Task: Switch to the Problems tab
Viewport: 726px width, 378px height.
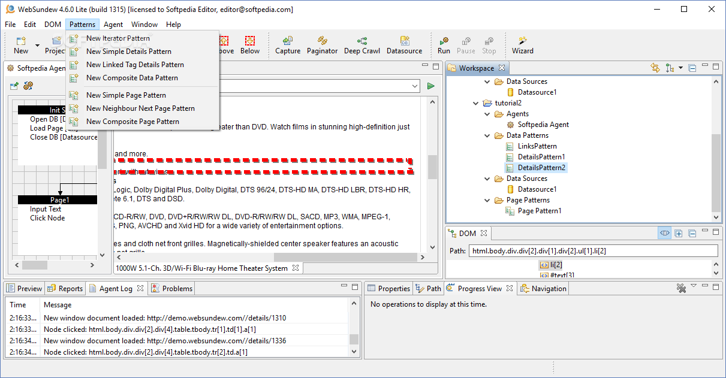Action: click(x=172, y=288)
